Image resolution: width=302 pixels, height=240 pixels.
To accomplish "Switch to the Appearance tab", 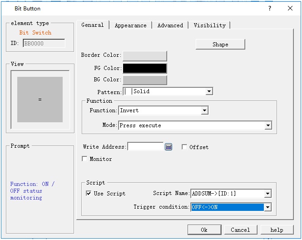I will click(130, 25).
